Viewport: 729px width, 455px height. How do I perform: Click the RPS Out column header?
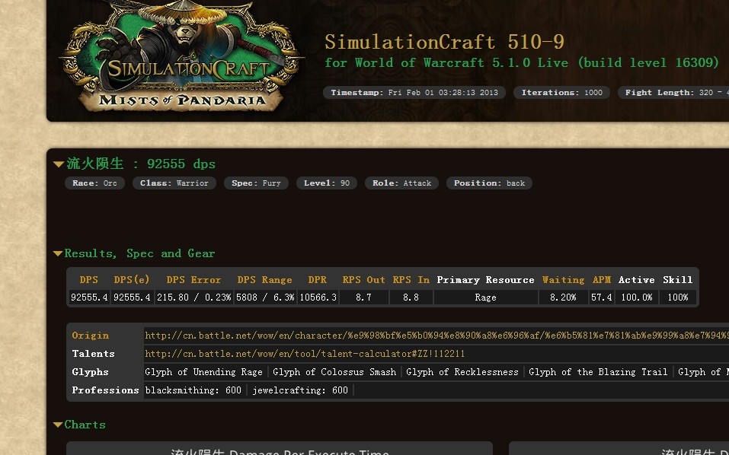(363, 280)
